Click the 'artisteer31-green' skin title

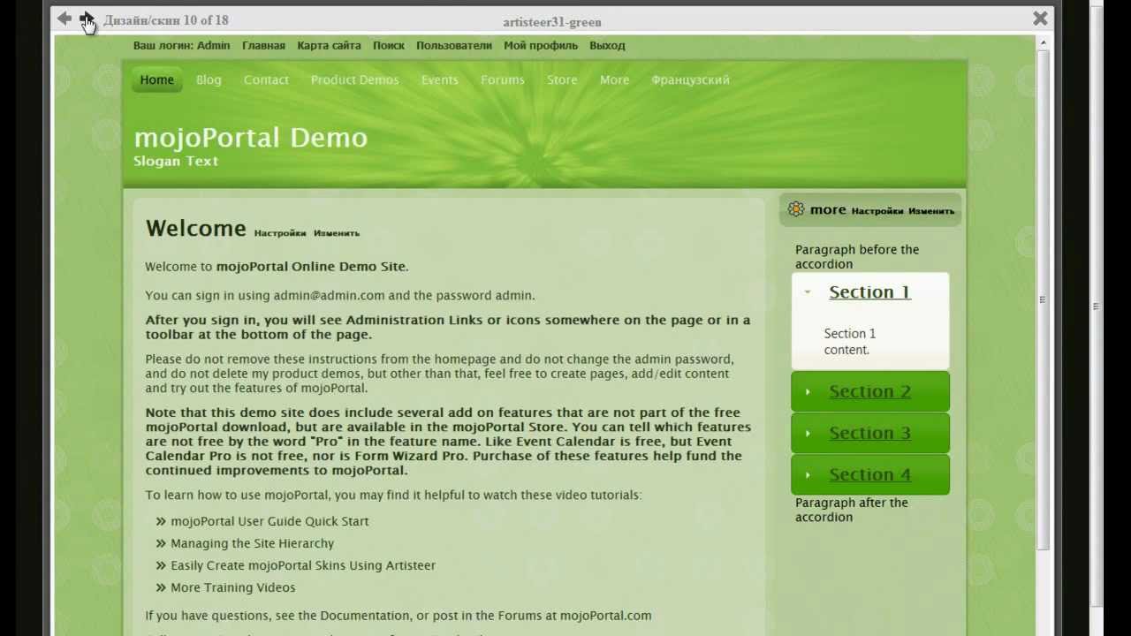pos(552,21)
